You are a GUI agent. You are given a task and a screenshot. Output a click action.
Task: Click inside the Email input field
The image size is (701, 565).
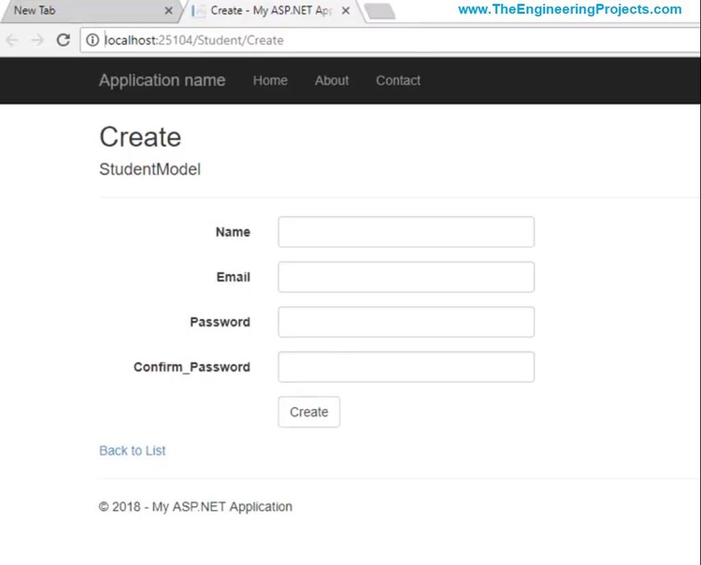(405, 277)
